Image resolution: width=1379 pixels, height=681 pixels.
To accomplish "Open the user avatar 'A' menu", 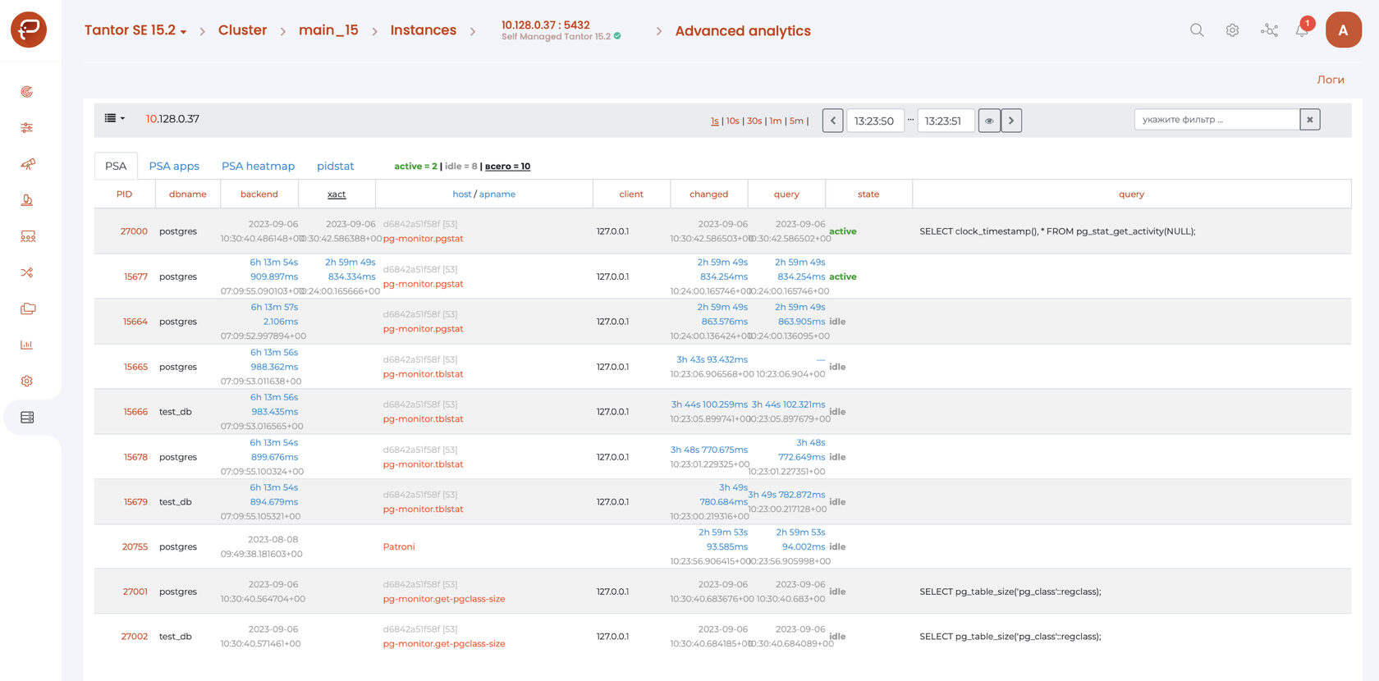I will pyautogui.click(x=1343, y=30).
